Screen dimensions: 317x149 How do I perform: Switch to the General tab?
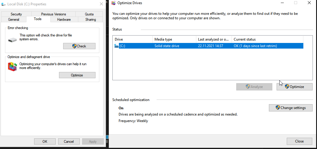click(x=14, y=19)
